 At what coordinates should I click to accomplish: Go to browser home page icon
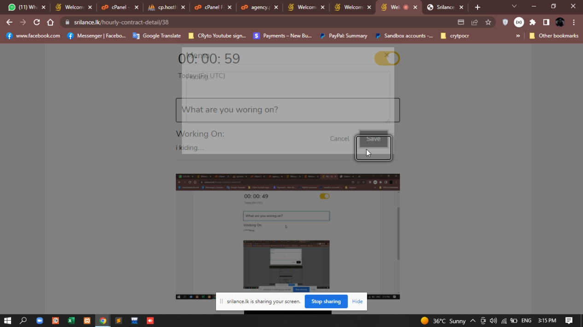50,22
